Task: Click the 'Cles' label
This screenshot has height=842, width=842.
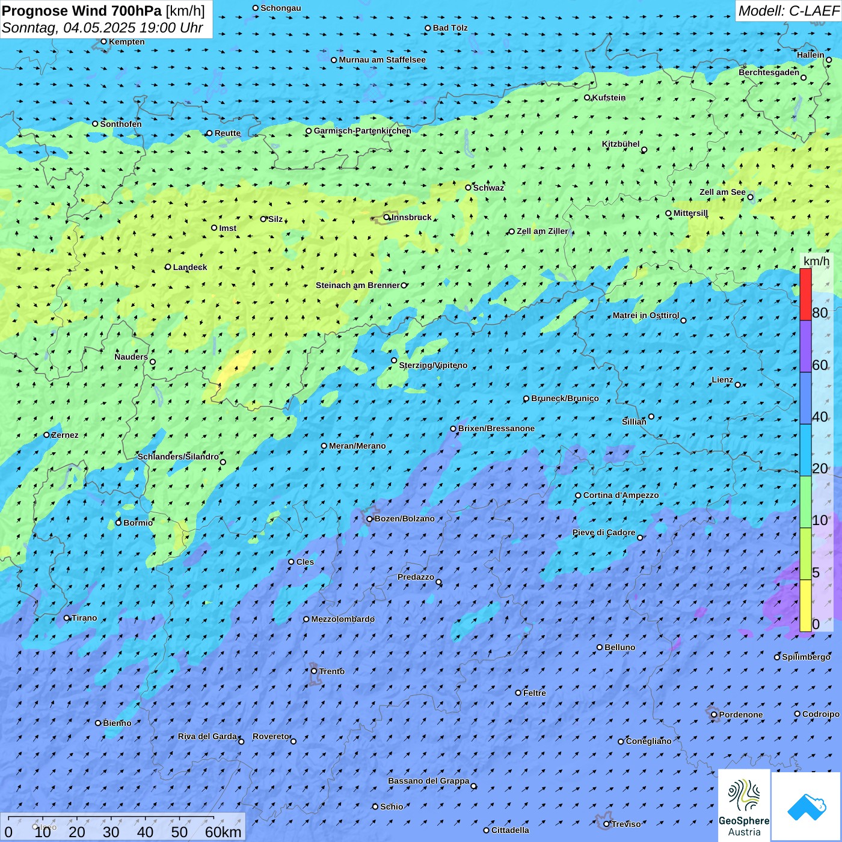Action: [305, 562]
